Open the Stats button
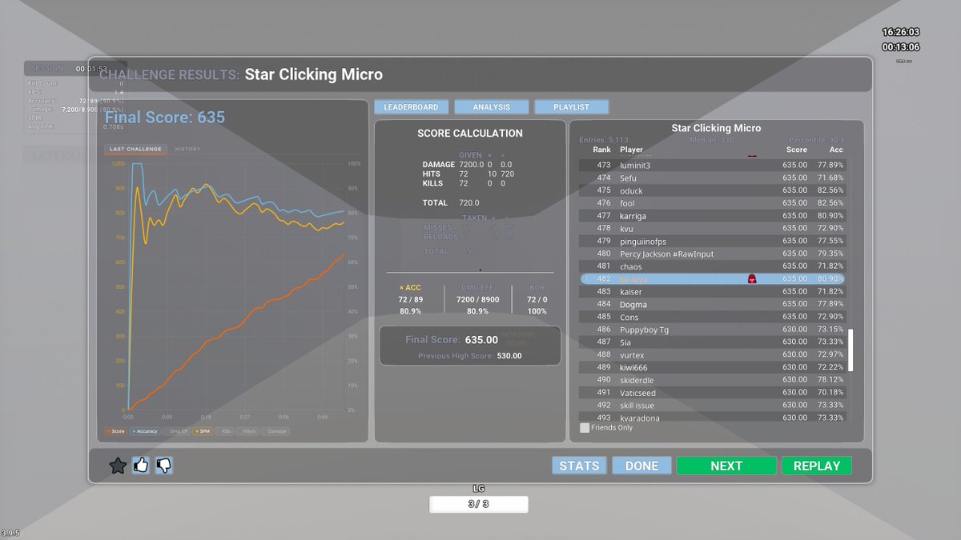 (579, 466)
